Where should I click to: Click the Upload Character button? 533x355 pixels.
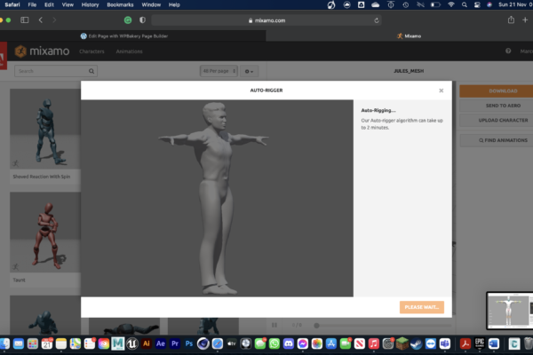click(497, 121)
